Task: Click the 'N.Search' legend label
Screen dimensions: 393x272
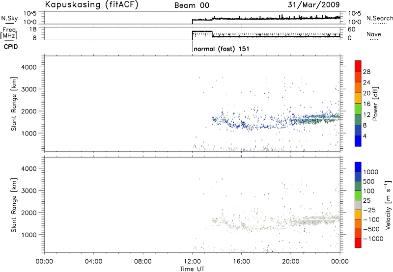Action: 379,18
